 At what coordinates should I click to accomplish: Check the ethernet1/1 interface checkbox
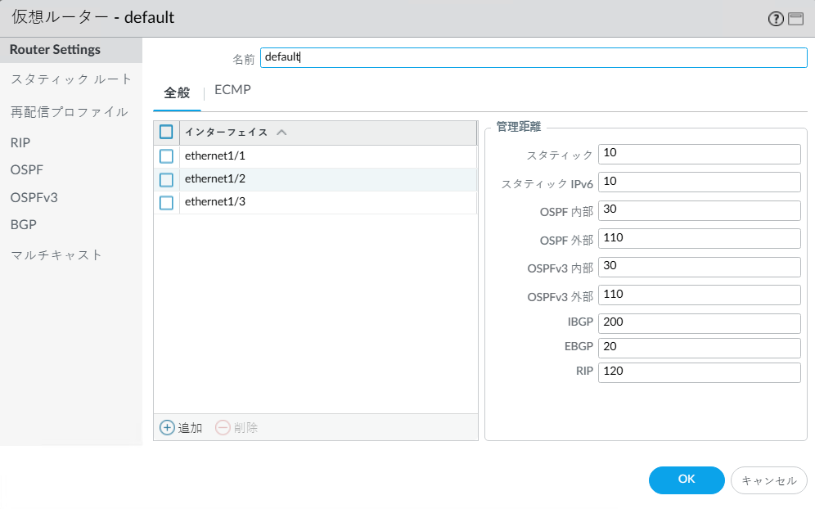[166, 155]
